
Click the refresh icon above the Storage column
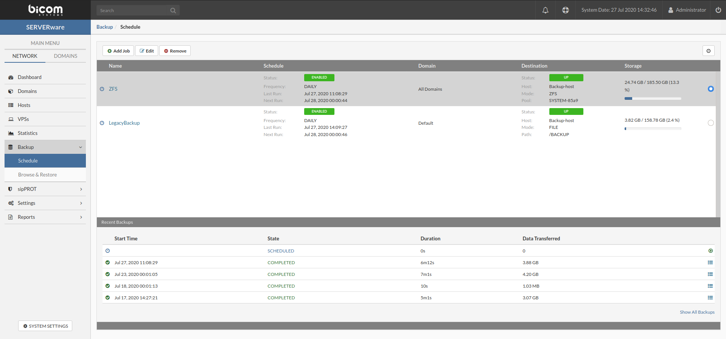[x=708, y=51]
